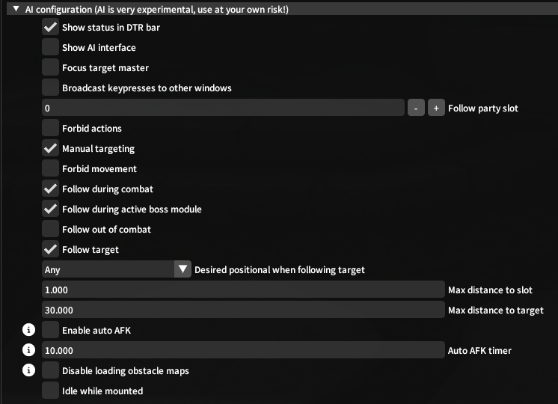Decrease the Follow party slot value
The width and height of the screenshot is (558, 404).
coord(417,108)
